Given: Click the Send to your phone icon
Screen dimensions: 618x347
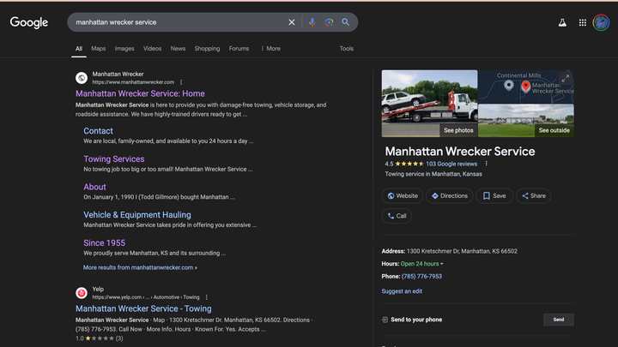Looking at the screenshot, I should [385, 320].
